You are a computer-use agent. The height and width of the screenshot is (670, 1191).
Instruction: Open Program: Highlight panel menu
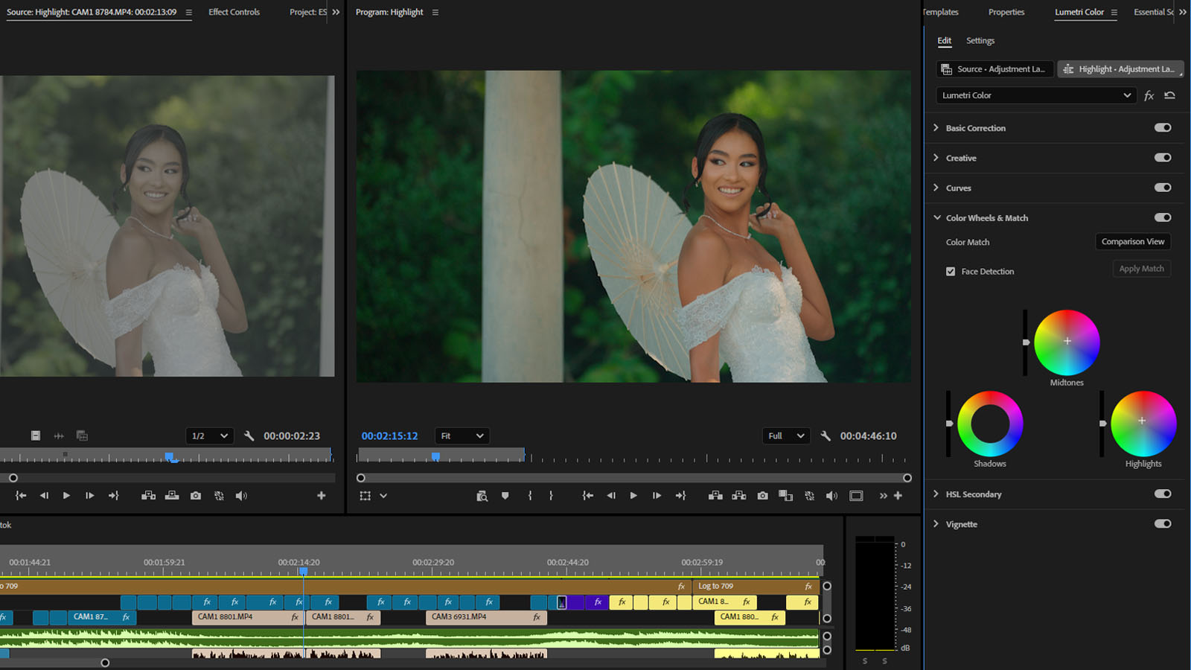pos(435,13)
